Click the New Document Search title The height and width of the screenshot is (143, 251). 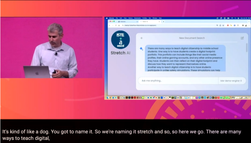point(192,38)
